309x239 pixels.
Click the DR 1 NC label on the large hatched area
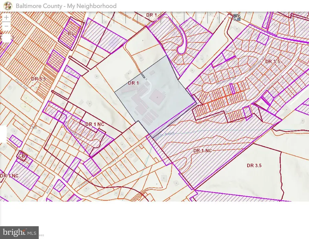click(204, 151)
